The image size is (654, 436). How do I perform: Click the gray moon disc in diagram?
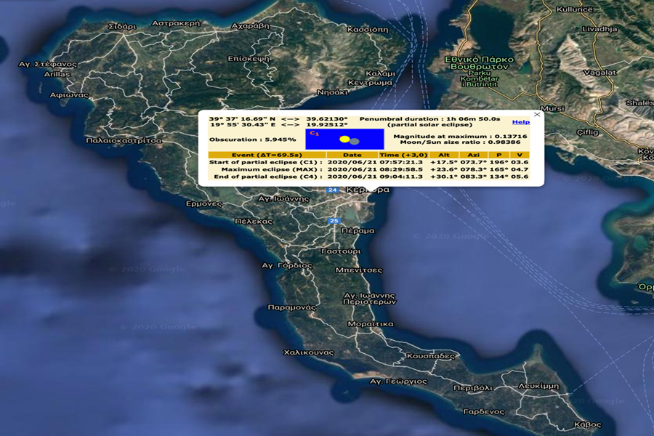click(x=354, y=142)
